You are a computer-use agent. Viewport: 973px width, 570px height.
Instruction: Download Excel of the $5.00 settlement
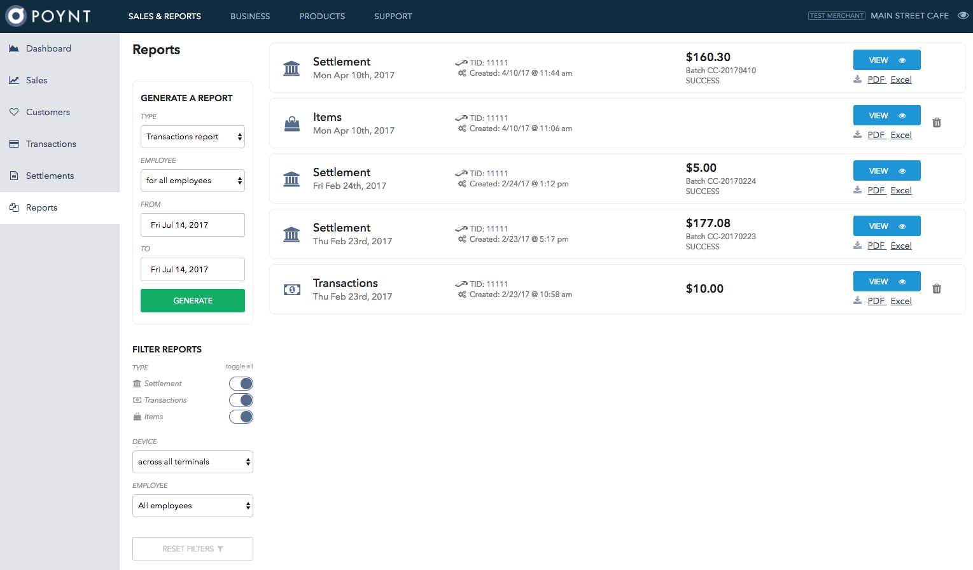tap(901, 190)
